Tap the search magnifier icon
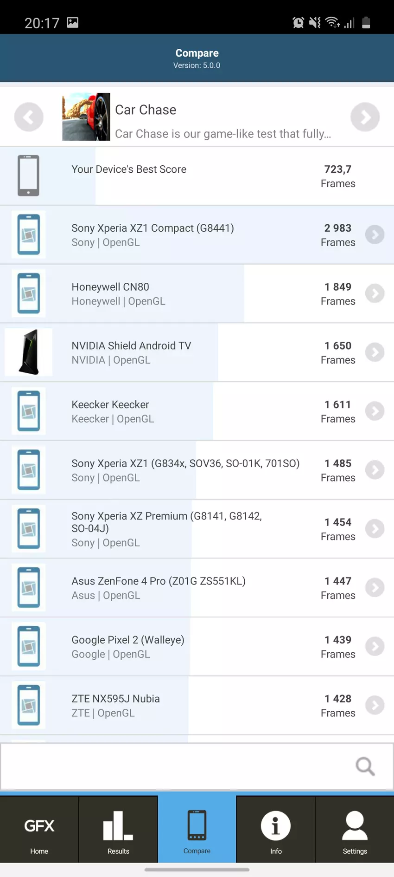394x877 pixels. 365,766
